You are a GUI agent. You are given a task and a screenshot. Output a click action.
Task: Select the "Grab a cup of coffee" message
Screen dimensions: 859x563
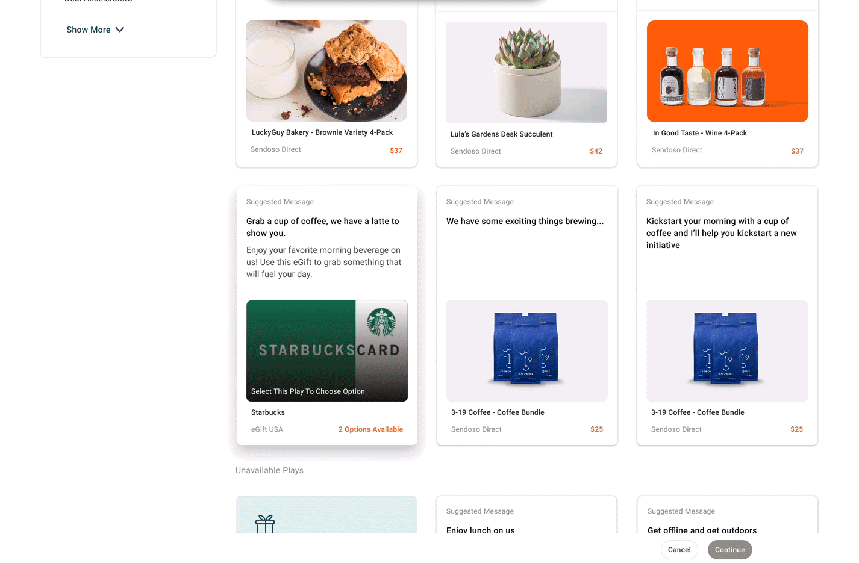tap(323, 227)
